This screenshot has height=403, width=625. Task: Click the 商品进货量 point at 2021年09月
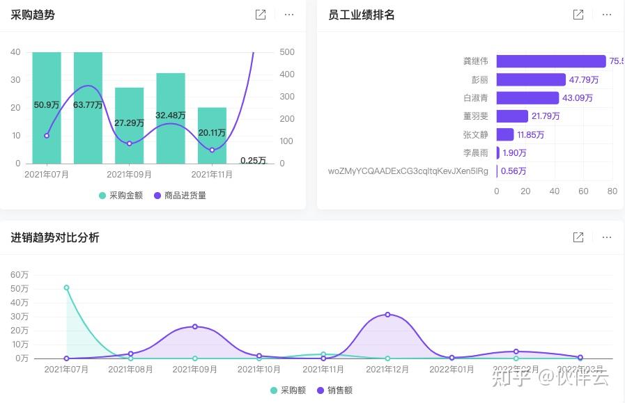pyautogui.click(x=130, y=143)
